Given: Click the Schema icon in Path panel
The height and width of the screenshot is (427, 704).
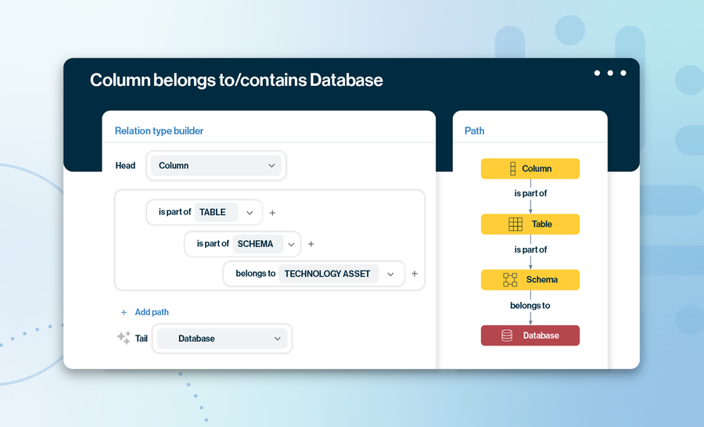Looking at the screenshot, I should [x=510, y=280].
